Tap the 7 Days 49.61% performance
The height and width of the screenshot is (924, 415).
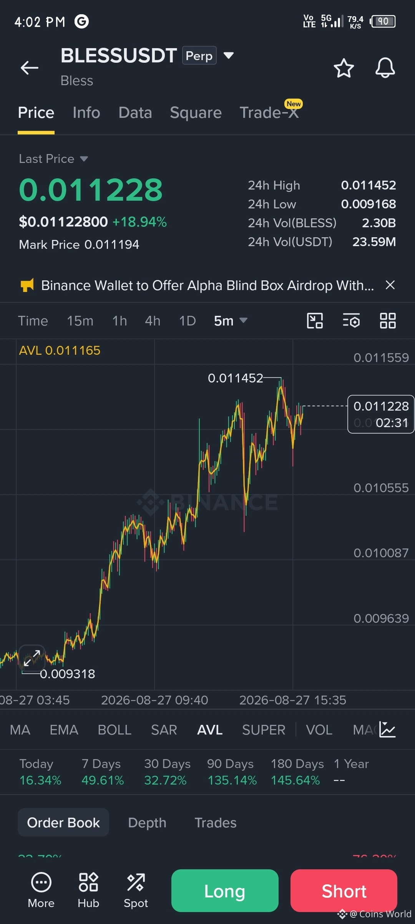tap(103, 772)
